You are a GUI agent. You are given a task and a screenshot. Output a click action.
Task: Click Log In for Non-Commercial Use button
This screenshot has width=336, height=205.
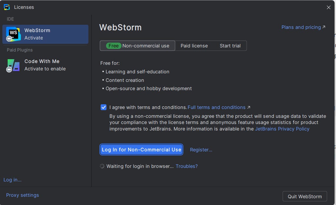[141, 149]
